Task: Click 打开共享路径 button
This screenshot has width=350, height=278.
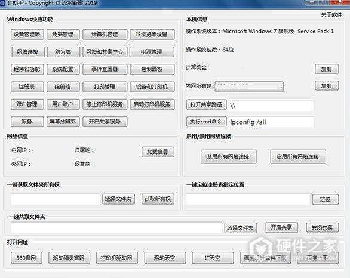Action: pyautogui.click(x=206, y=104)
